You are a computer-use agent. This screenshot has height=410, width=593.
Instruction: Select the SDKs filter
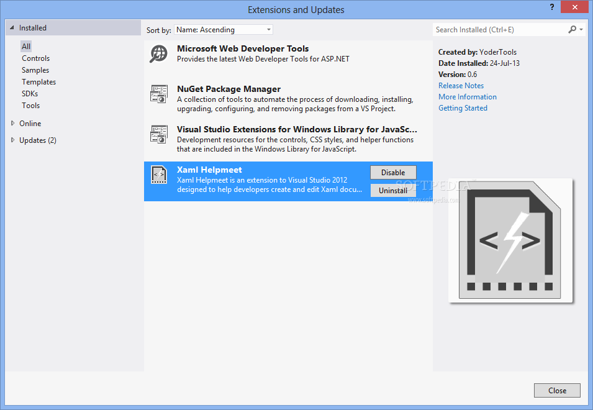point(30,93)
